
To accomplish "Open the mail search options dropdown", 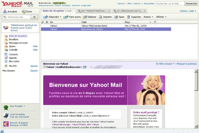I will (x=5, y=17).
